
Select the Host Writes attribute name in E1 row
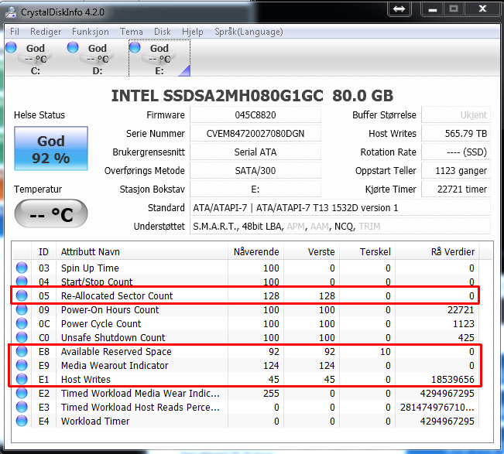tap(86, 380)
